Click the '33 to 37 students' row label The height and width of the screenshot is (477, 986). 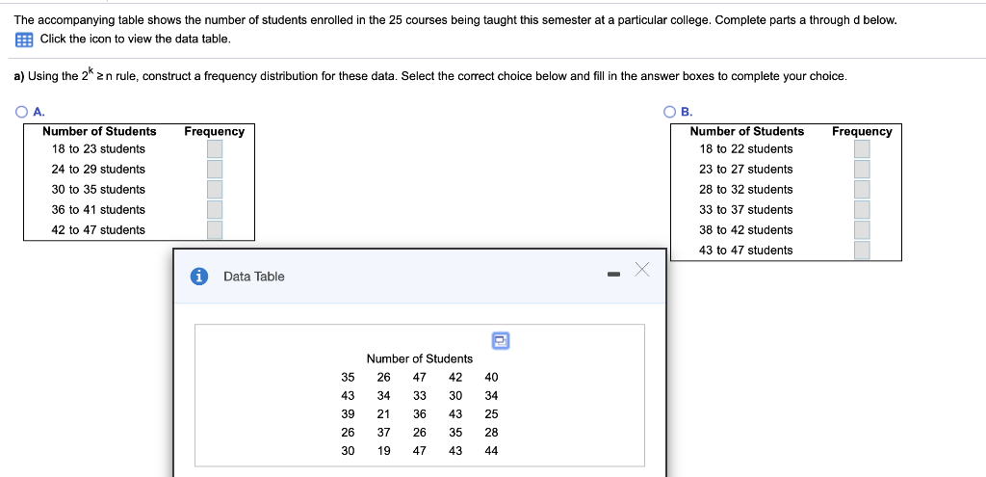click(746, 209)
